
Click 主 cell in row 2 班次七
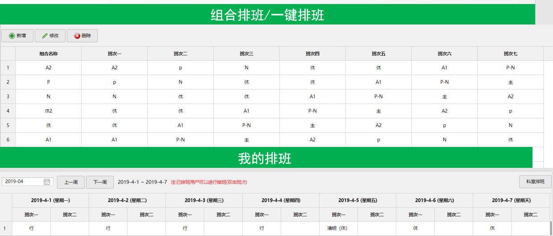[511, 82]
